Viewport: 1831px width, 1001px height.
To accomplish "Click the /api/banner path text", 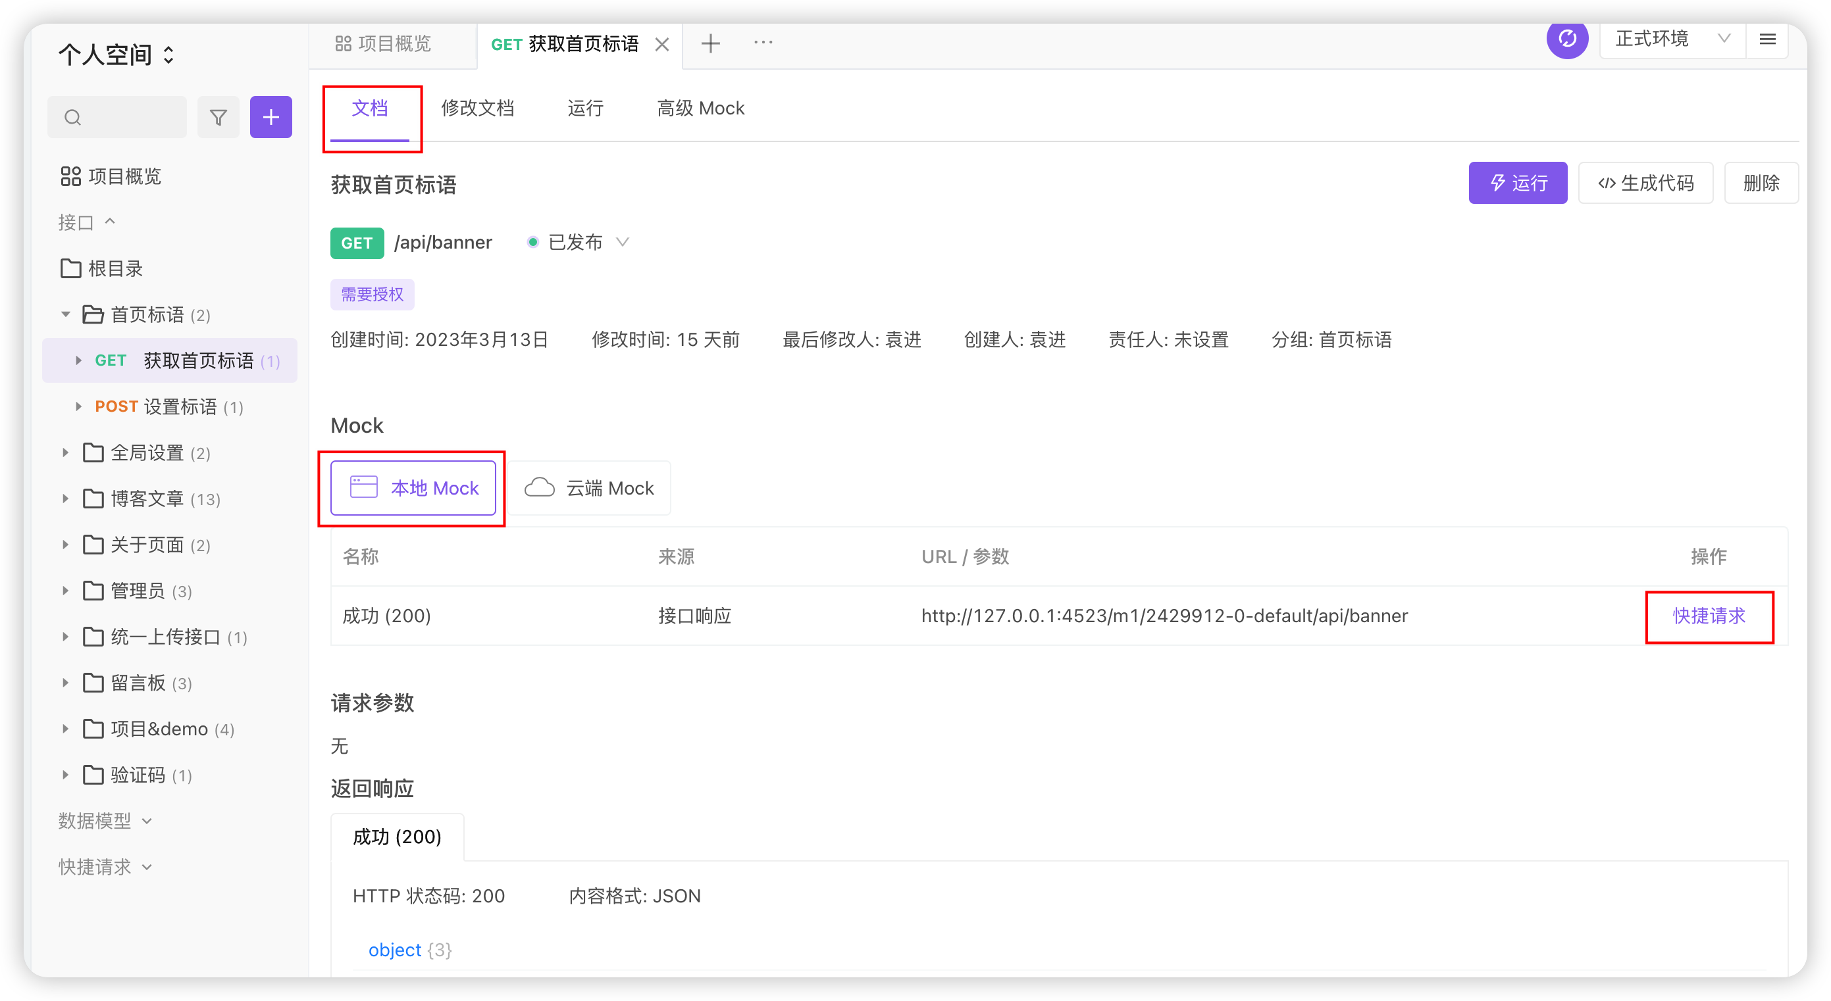I will pyautogui.click(x=443, y=242).
